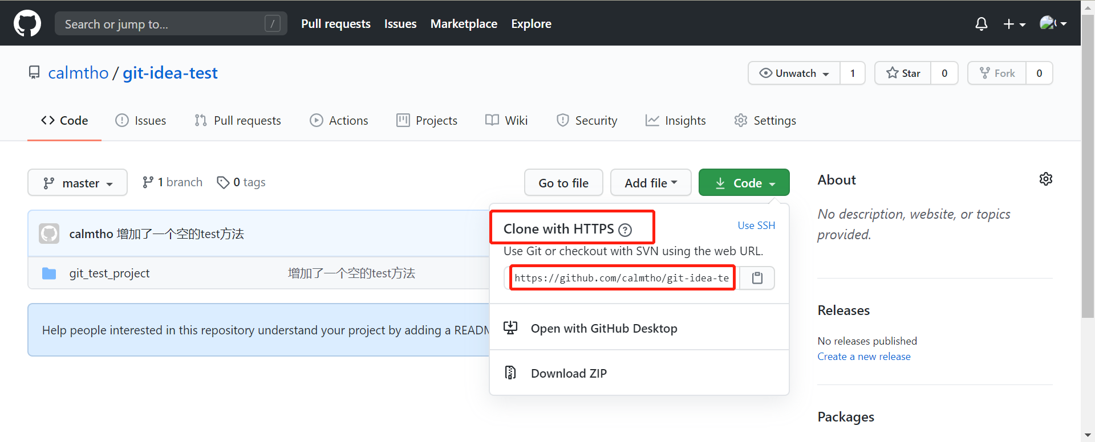This screenshot has height=442, width=1095.
Task: Switch to the Insights tab
Action: 676,121
